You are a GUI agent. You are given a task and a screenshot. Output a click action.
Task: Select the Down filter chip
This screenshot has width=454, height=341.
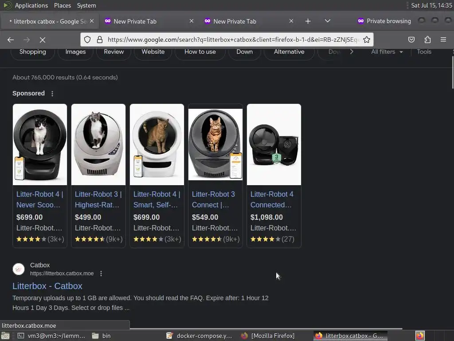245,52
